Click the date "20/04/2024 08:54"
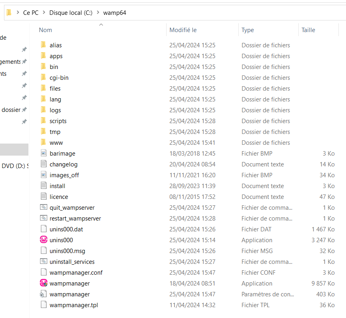This screenshot has width=346, height=318. click(x=192, y=164)
